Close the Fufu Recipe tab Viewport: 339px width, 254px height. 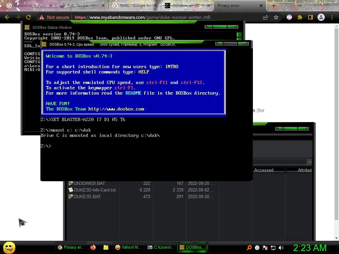click(x=103, y=6)
